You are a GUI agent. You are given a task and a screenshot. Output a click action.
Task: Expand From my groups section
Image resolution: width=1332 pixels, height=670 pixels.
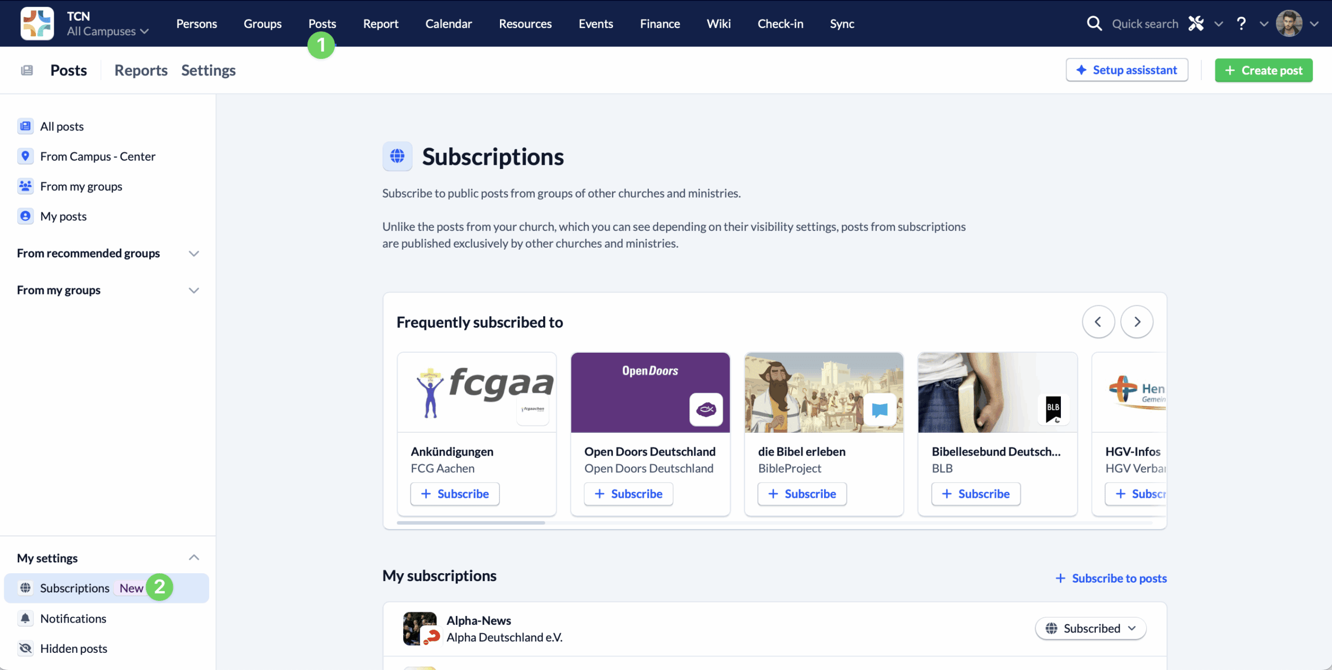108,290
